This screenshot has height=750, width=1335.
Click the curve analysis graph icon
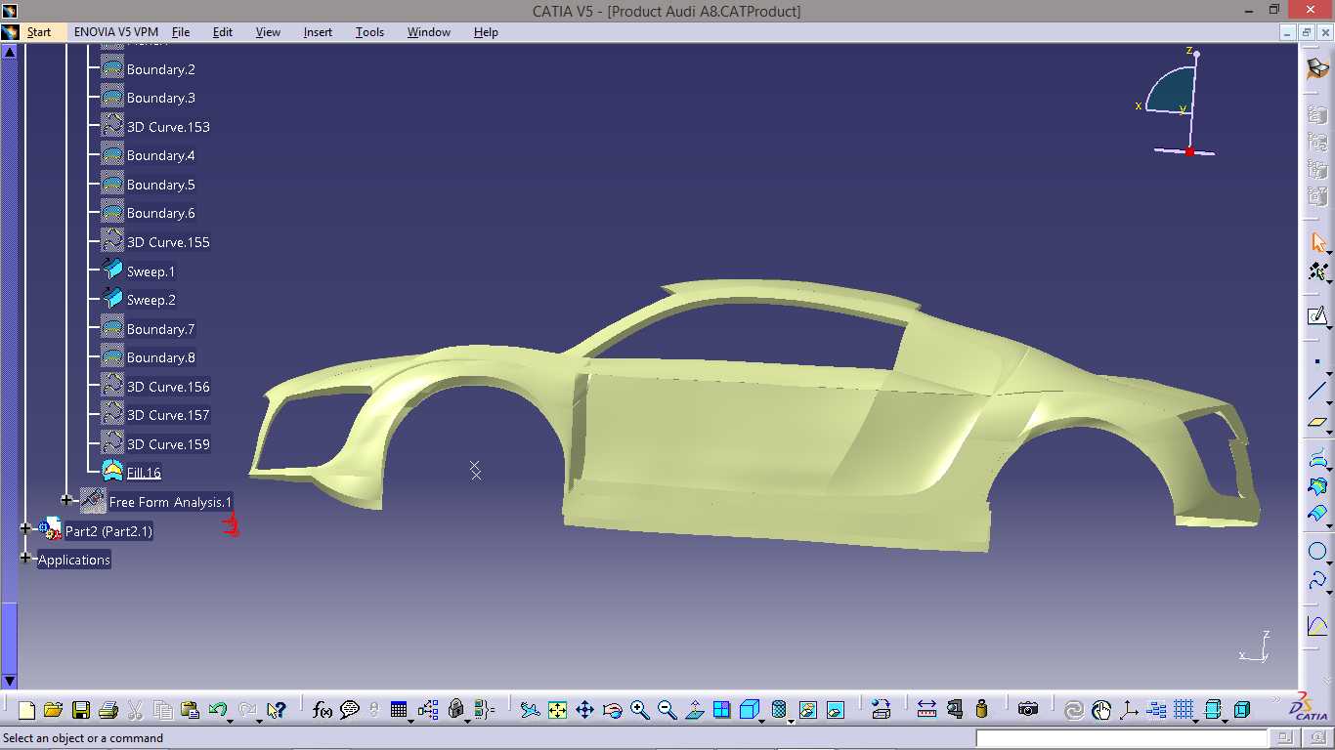[1317, 626]
